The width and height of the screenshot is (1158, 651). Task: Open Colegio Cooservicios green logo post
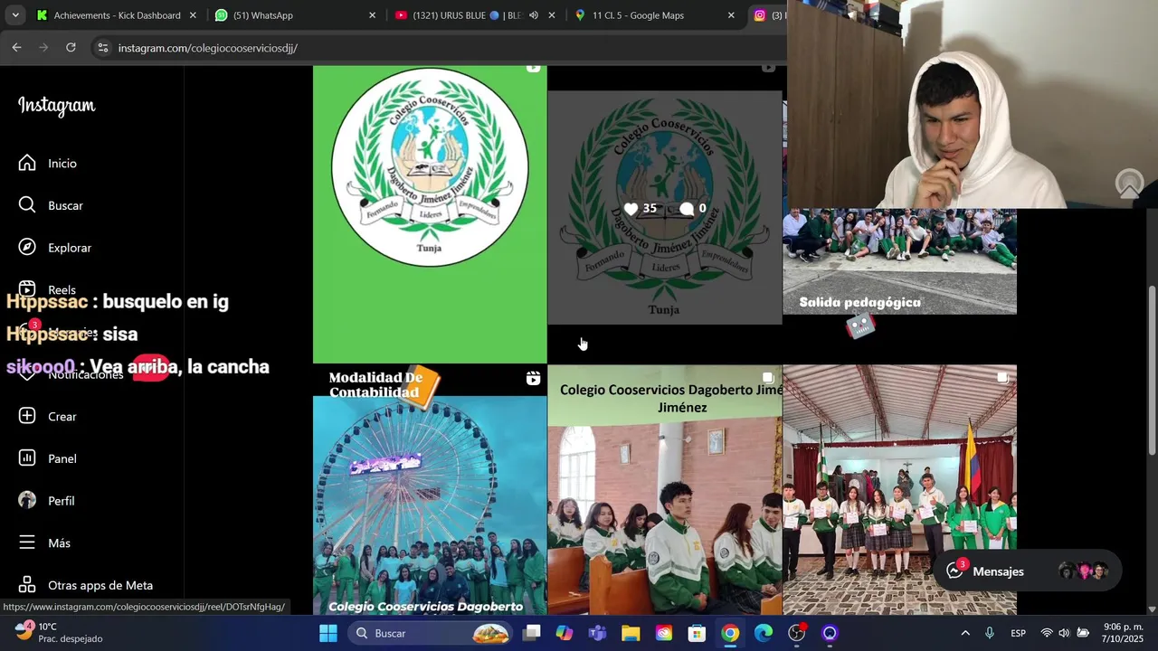(x=430, y=214)
